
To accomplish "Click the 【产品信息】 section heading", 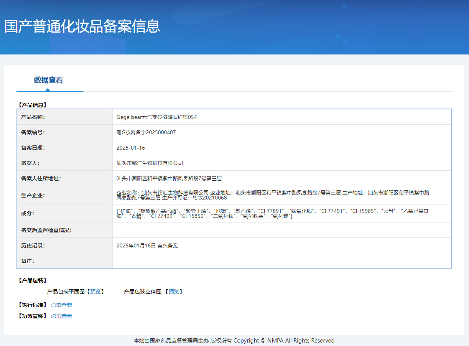I will pyautogui.click(x=32, y=105).
